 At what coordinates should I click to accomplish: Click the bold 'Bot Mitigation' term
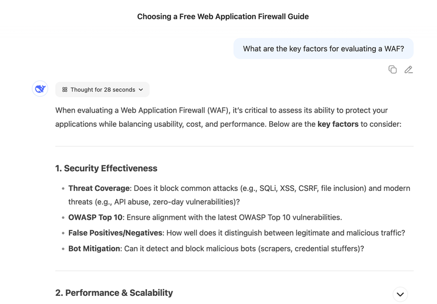[x=94, y=248]
